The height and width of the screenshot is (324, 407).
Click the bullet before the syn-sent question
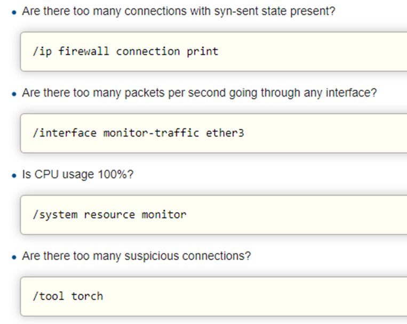coord(14,12)
